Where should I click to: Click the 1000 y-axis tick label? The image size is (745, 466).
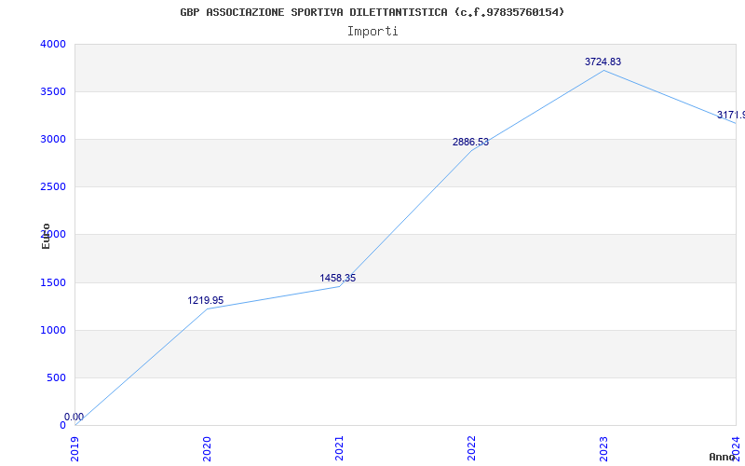(53, 331)
